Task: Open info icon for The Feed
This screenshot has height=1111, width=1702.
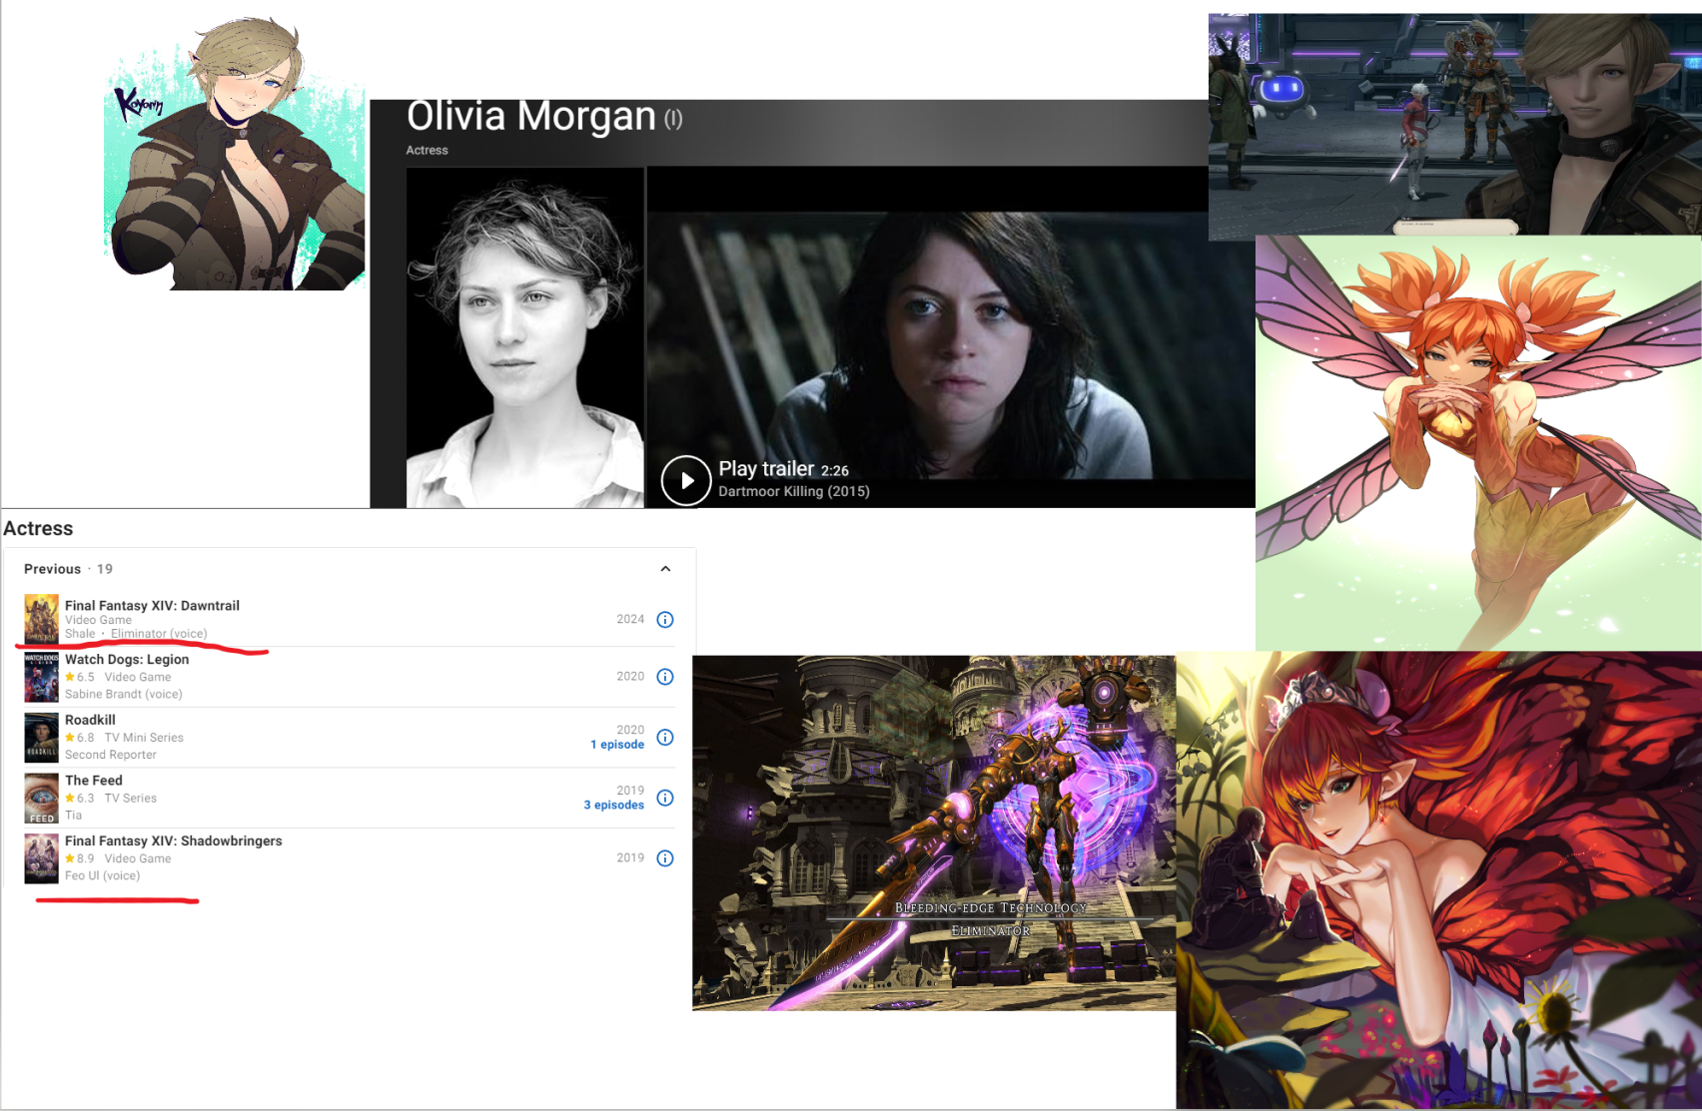Action: [x=665, y=798]
